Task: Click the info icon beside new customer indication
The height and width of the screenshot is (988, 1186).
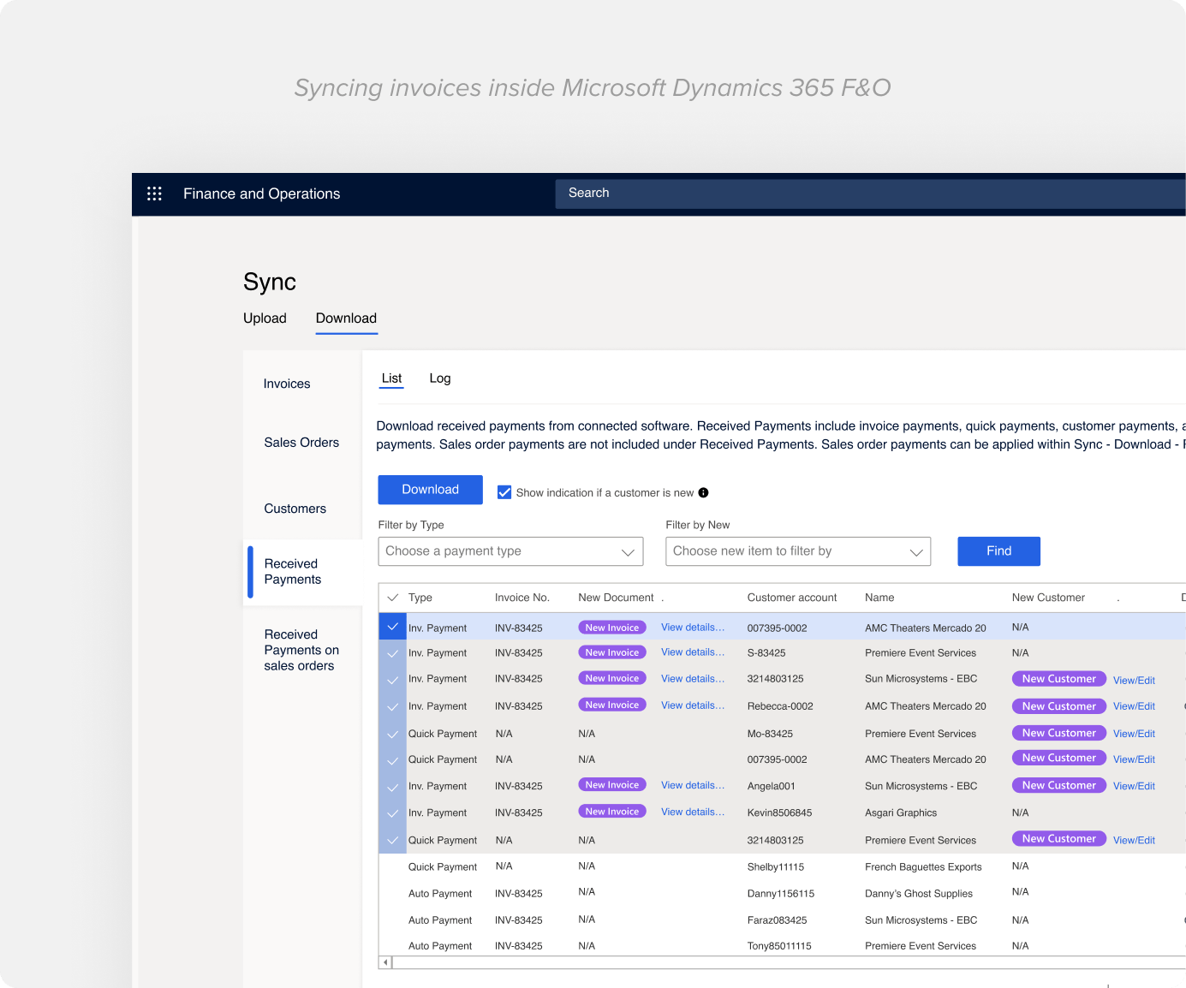Action: coord(703,492)
